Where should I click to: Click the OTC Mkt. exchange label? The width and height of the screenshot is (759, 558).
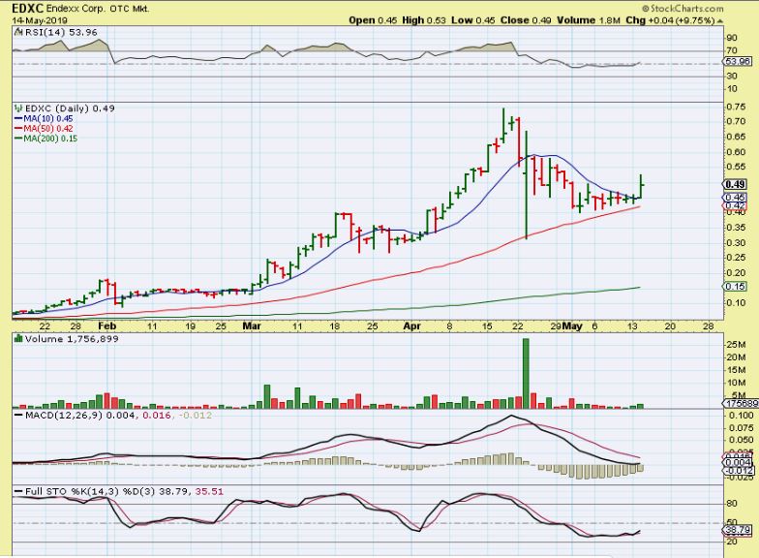130,9
